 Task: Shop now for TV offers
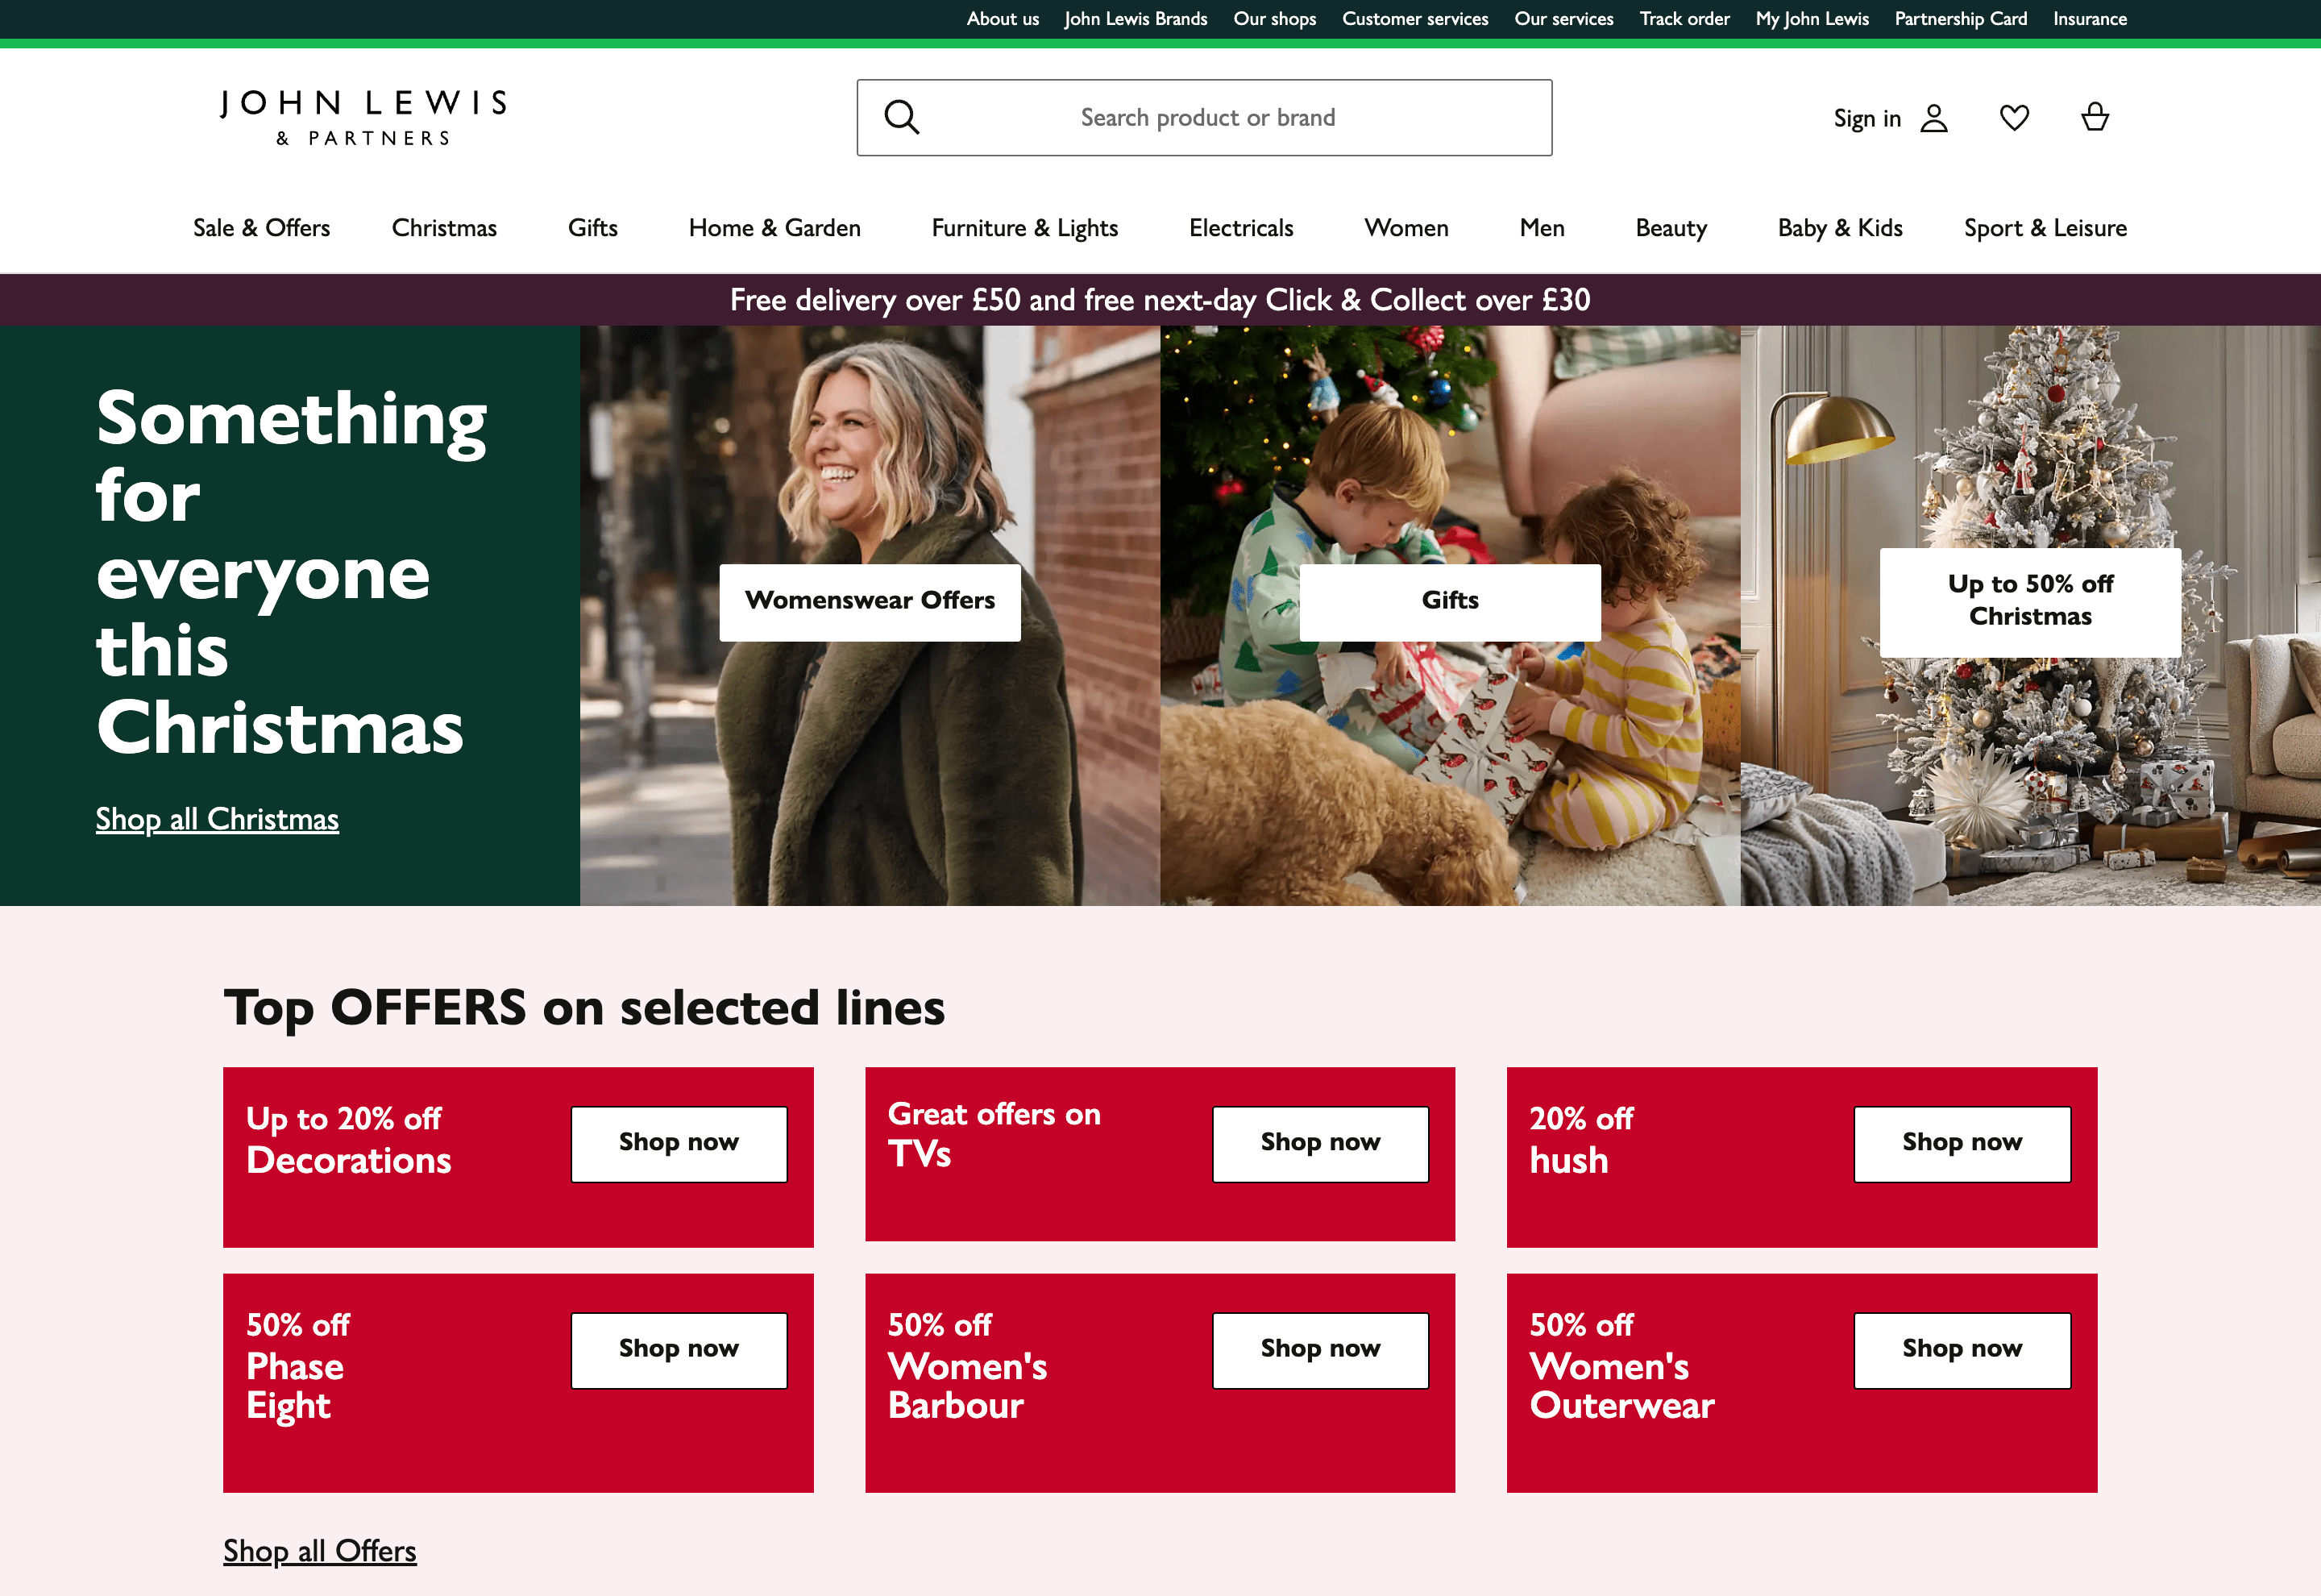coord(1320,1143)
